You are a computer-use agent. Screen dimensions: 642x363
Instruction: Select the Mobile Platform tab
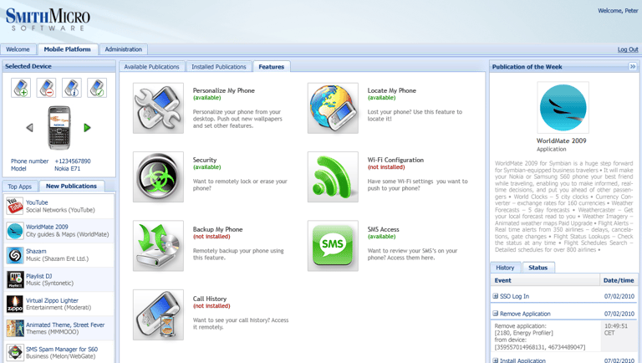coord(68,49)
